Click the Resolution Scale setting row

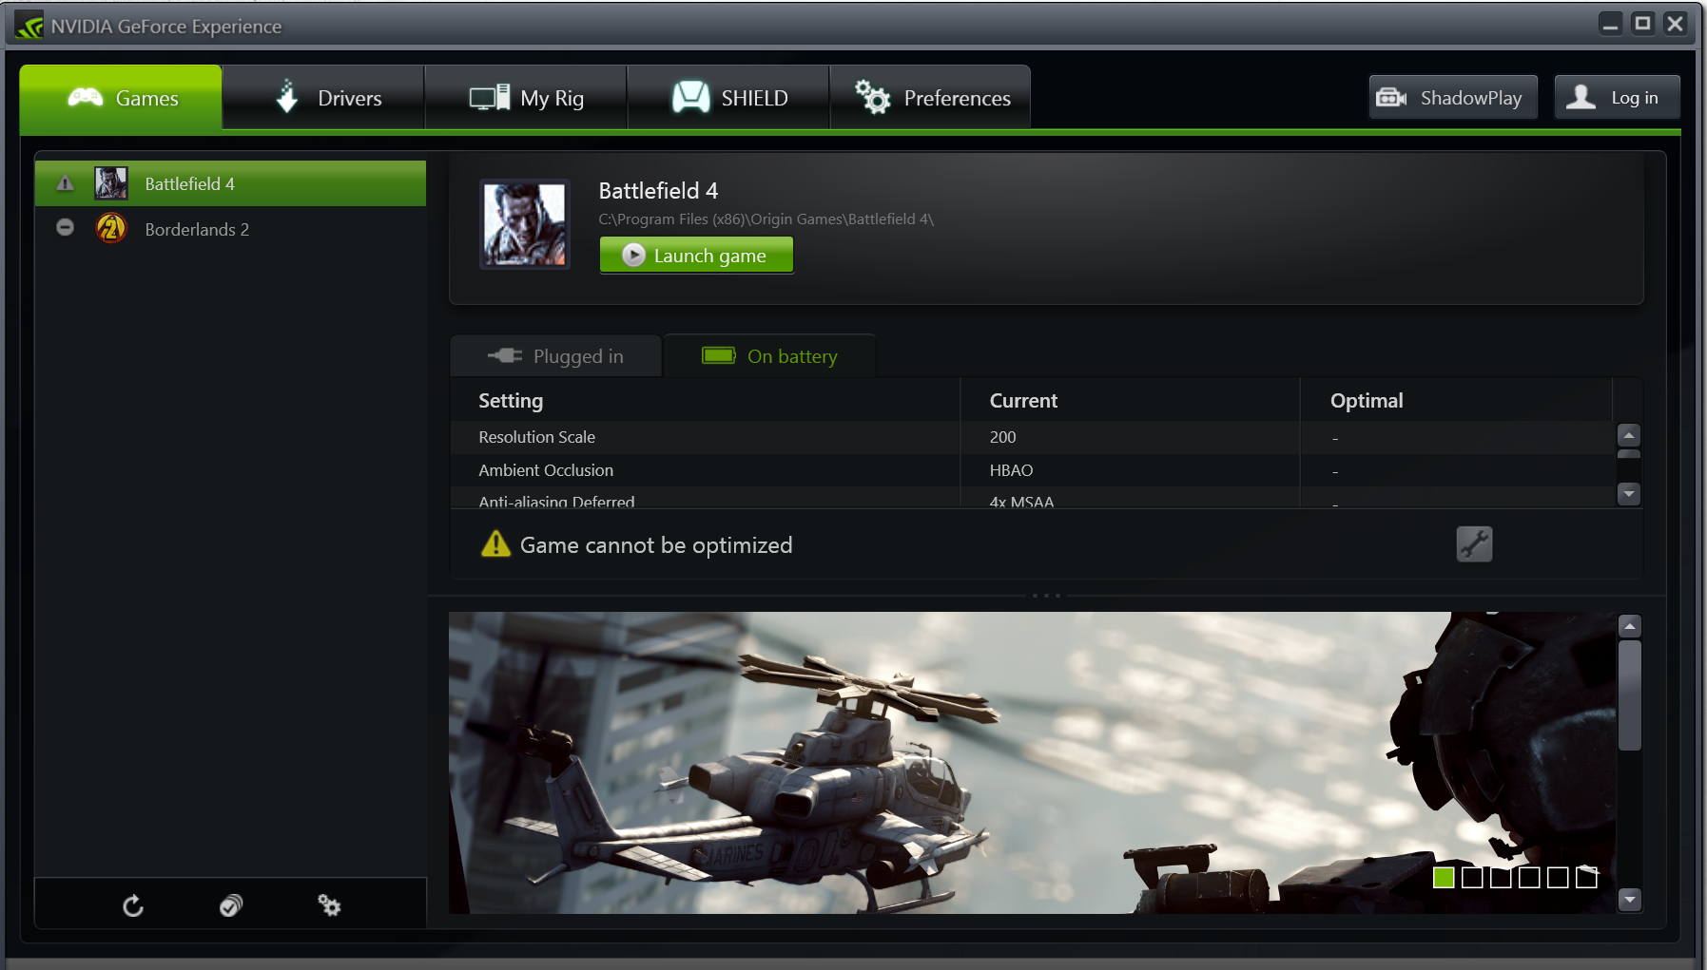tap(1033, 437)
